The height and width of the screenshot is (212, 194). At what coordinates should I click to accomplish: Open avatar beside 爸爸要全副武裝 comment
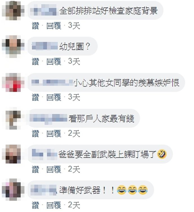pyautogui.click(x=13, y=154)
